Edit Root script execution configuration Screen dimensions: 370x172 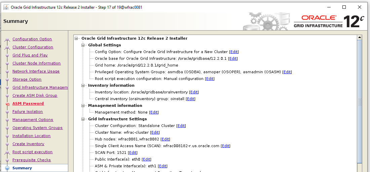coord(210,79)
